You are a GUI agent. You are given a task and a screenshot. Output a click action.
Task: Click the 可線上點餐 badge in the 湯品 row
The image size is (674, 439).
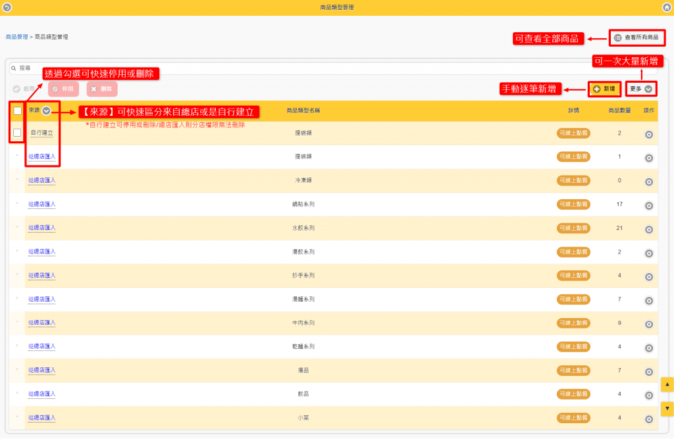[573, 370]
